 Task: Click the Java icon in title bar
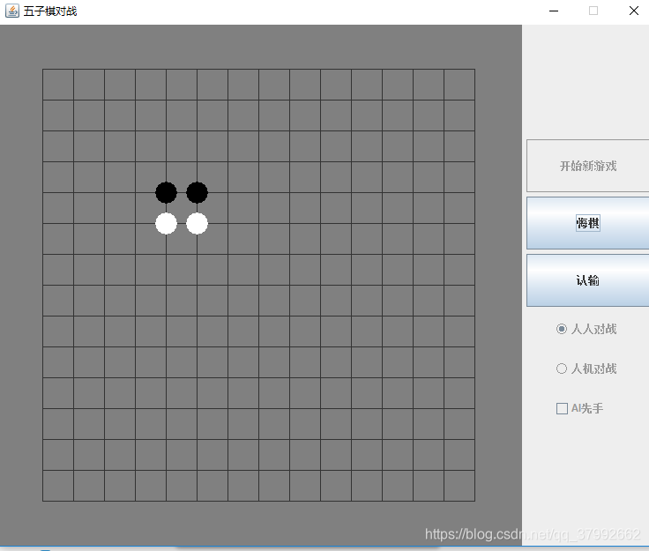(x=12, y=11)
